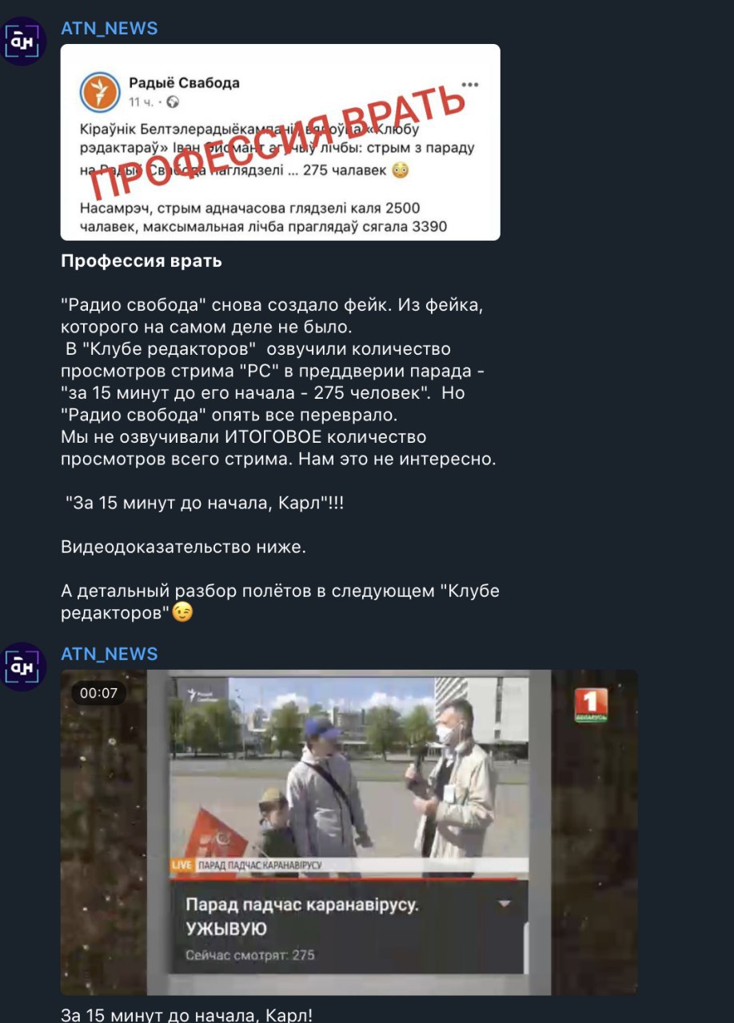Image resolution: width=734 pixels, height=1023 pixels.
Task: Click the caption "За 15 минут до начала, Карл!" under the video
Action: [187, 1014]
